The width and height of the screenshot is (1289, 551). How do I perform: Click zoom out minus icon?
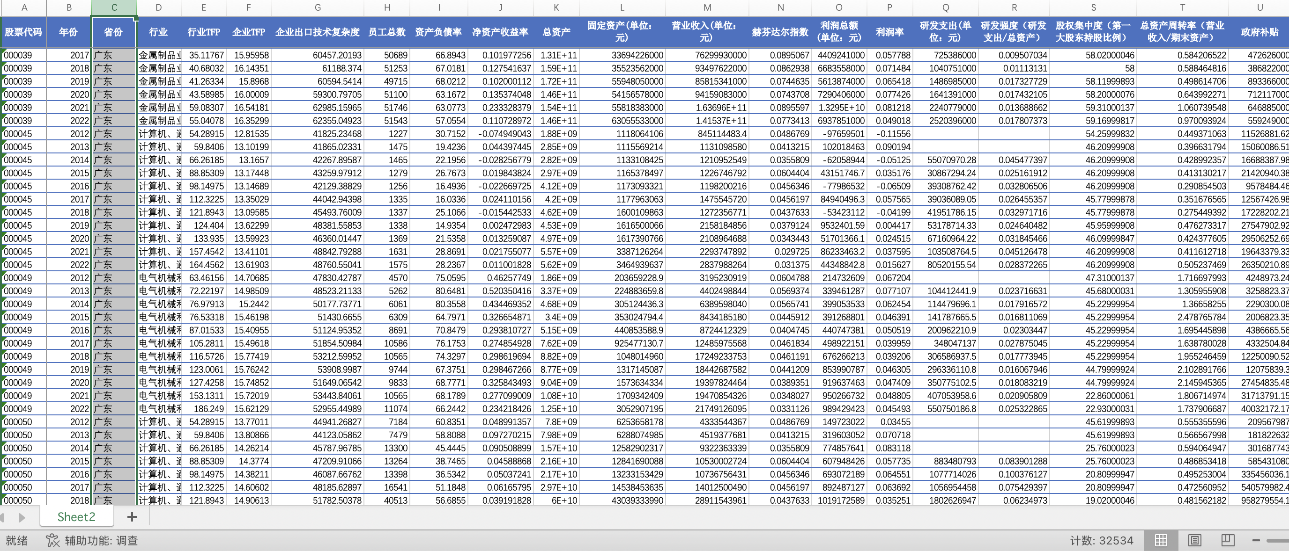pyautogui.click(x=1256, y=540)
